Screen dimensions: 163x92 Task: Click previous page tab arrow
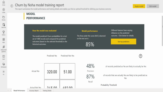(x=8, y=90)
